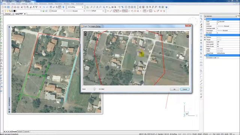
Task: Click the blue Help icon beside workspace dropdown
Action: (x=63, y=7)
